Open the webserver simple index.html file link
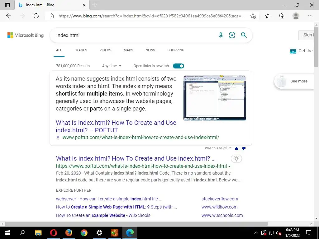The height and width of the screenshot is (239, 319). tap(109, 199)
